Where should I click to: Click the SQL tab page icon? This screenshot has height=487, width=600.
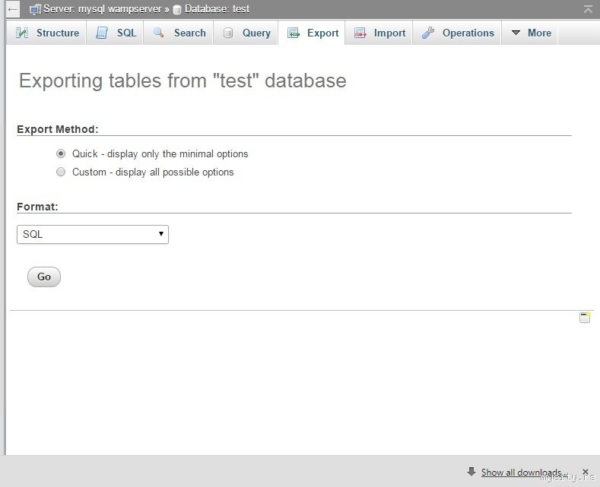click(x=102, y=33)
